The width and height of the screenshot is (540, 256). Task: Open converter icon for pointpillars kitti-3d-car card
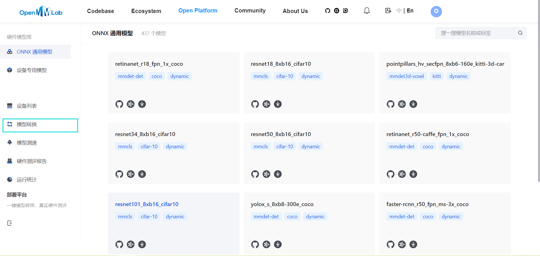coord(402,104)
